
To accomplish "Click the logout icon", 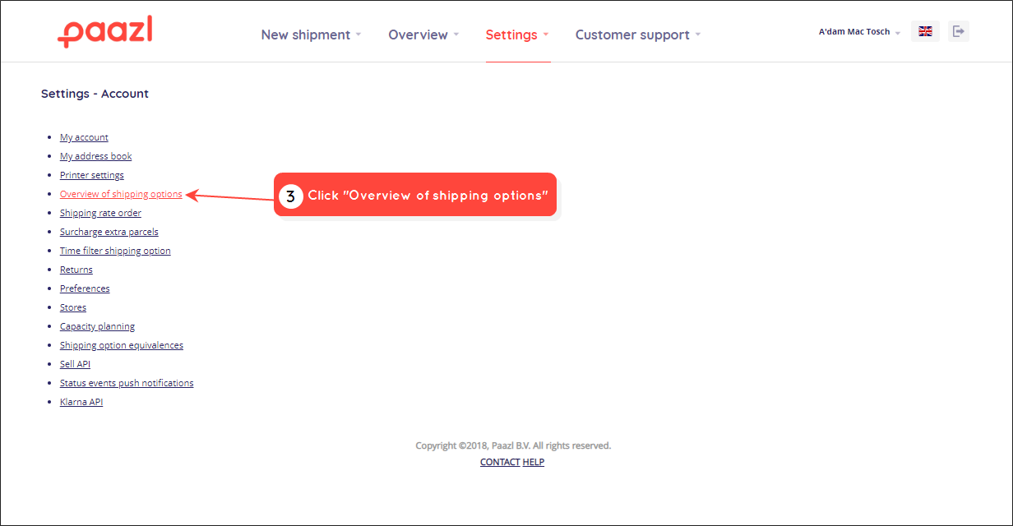I will (x=959, y=31).
